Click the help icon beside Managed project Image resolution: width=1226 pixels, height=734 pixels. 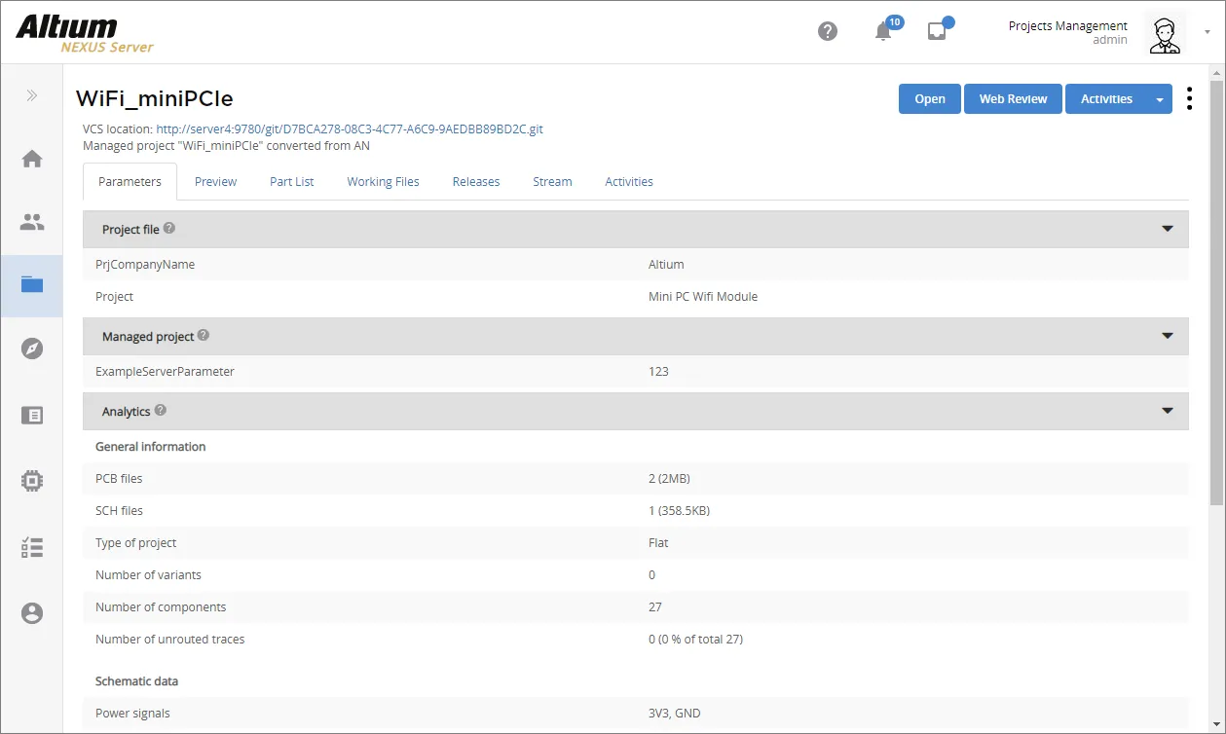(x=204, y=335)
